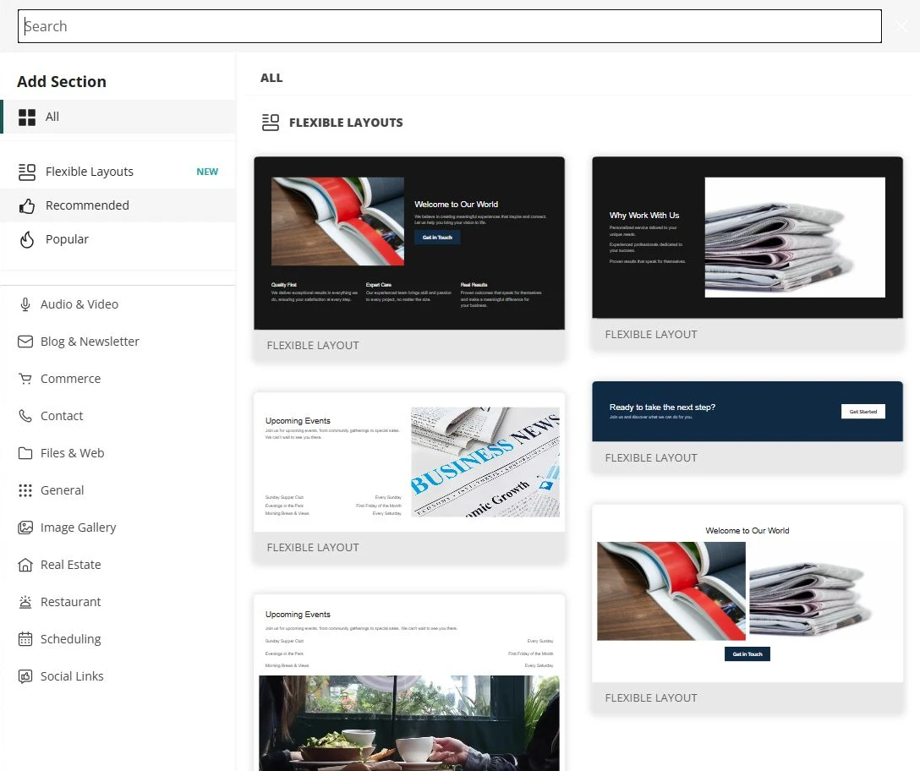Click Get Started button in blue layout

pyautogui.click(x=863, y=412)
